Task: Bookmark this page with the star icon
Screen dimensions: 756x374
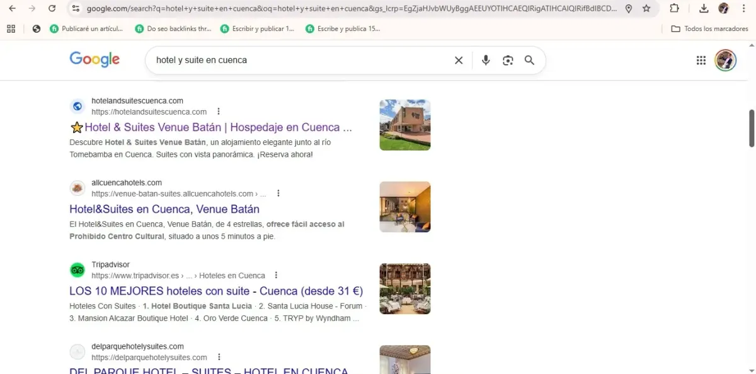Action: (x=646, y=9)
